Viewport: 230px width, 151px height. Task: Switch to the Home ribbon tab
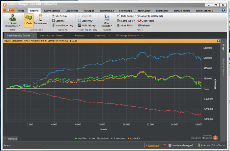(21, 11)
